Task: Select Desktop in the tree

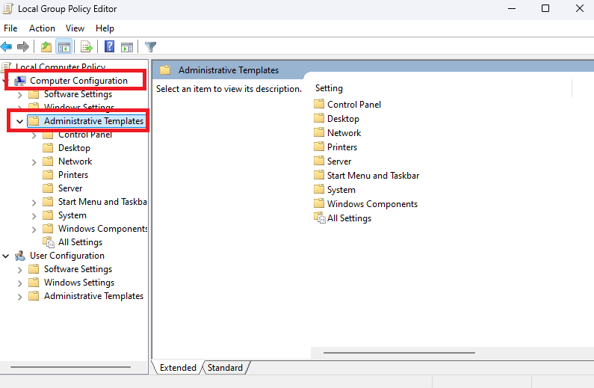Action: point(74,148)
